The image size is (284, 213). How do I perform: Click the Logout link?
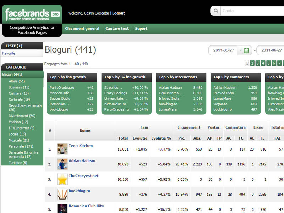[x=119, y=13]
